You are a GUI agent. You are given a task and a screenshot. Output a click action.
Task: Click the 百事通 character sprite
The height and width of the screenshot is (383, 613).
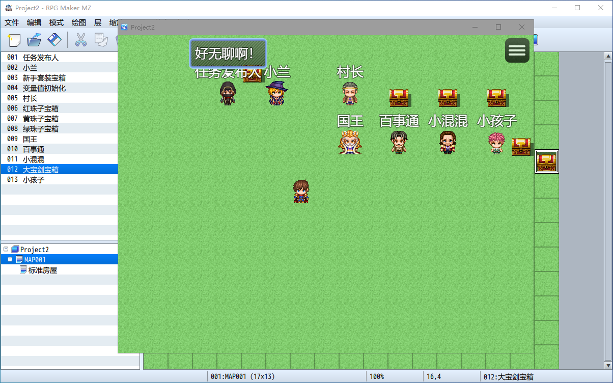click(399, 142)
